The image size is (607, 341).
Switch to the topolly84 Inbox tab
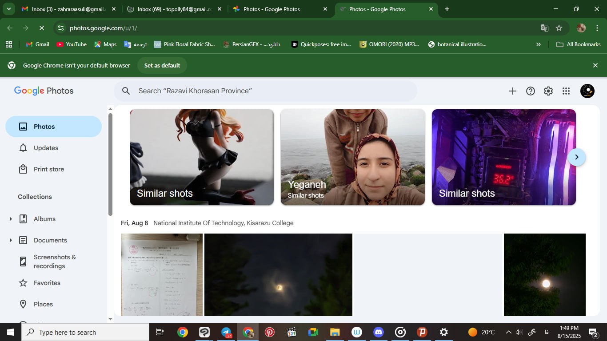174,9
